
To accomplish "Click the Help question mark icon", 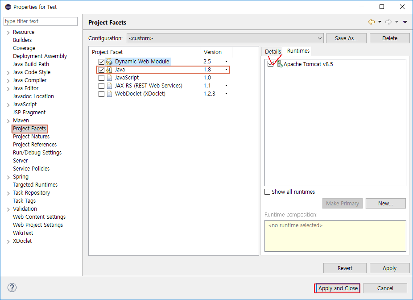I will (12, 287).
